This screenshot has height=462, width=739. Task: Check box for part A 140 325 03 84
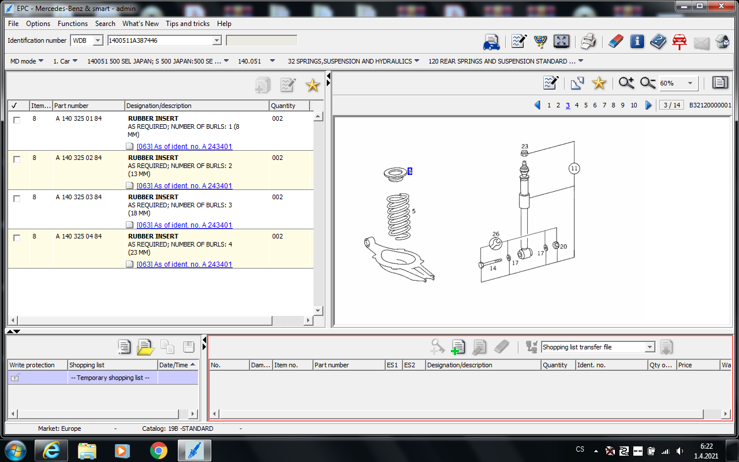pyautogui.click(x=17, y=199)
